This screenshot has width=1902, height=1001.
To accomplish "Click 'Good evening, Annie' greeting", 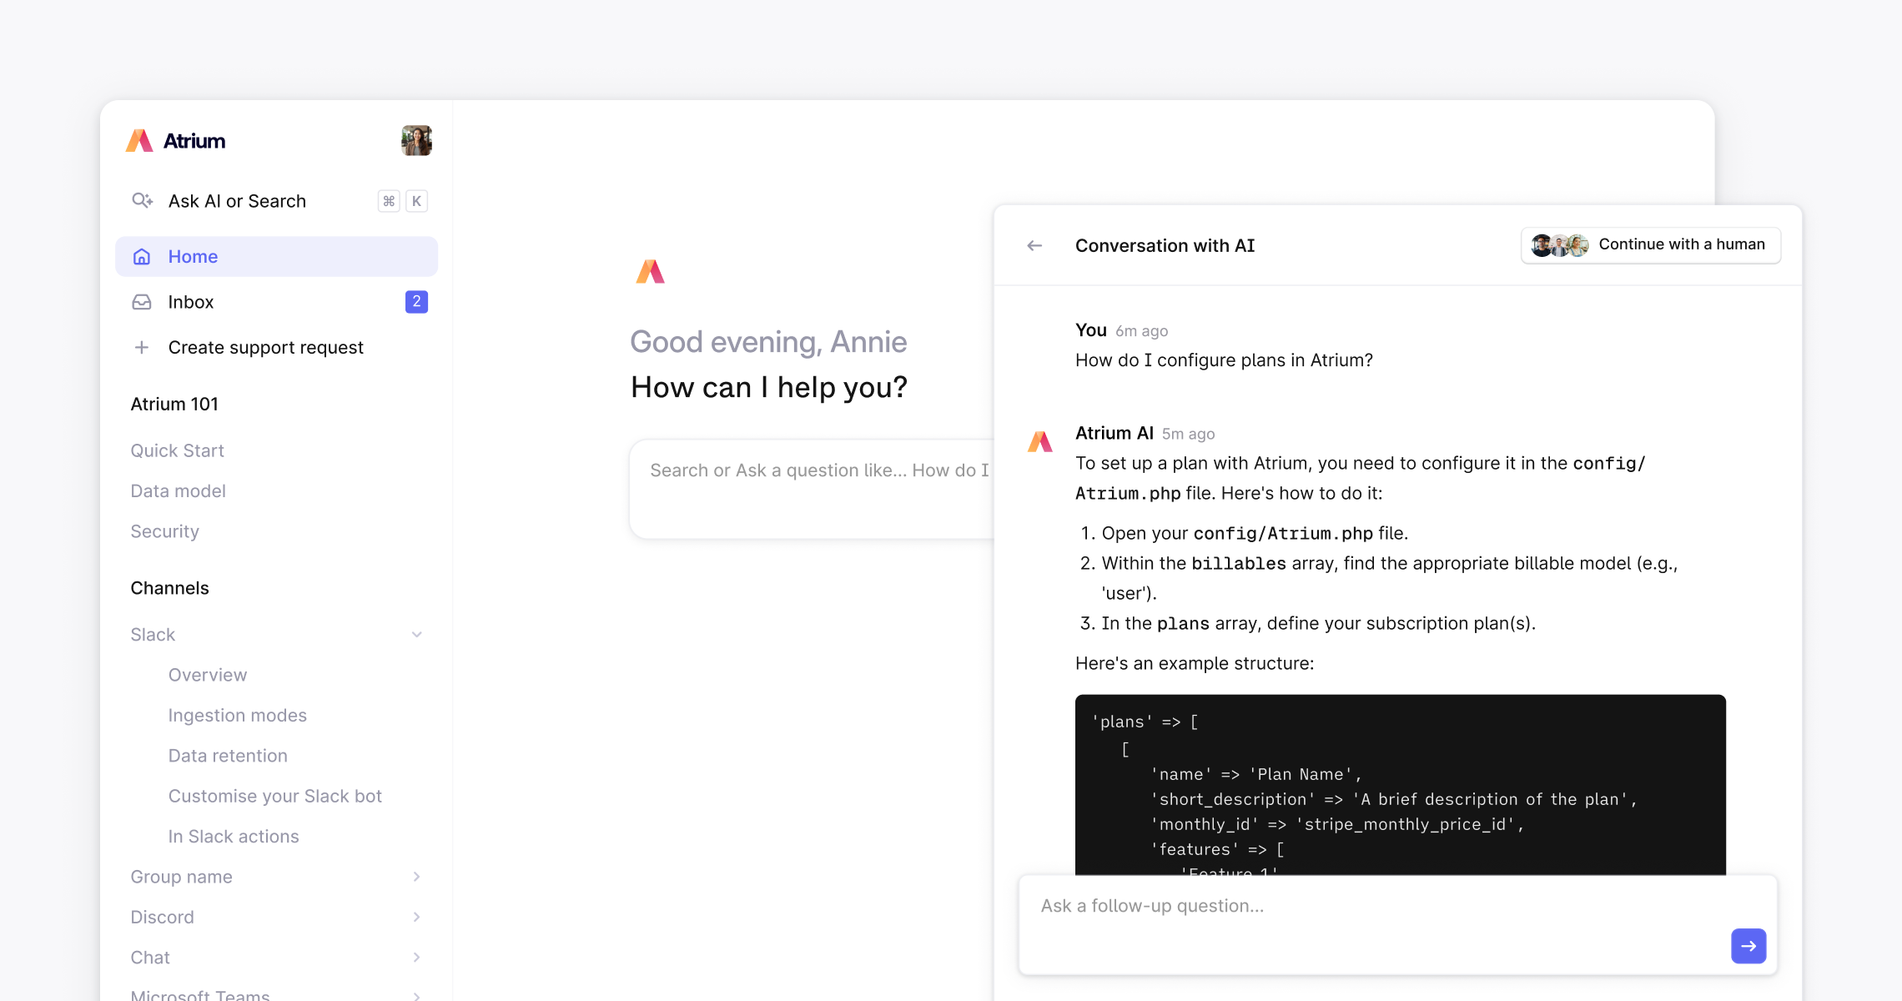I will [768, 342].
